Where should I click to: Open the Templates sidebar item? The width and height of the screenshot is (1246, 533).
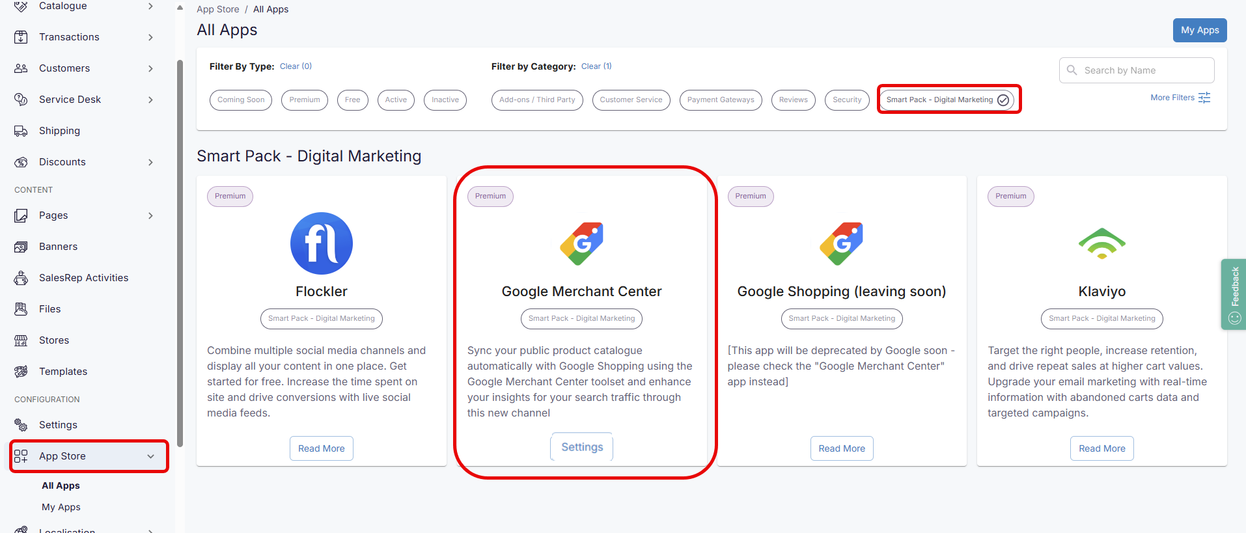63,372
